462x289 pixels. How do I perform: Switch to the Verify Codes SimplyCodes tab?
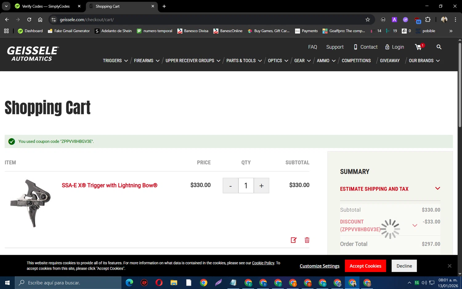point(46,6)
